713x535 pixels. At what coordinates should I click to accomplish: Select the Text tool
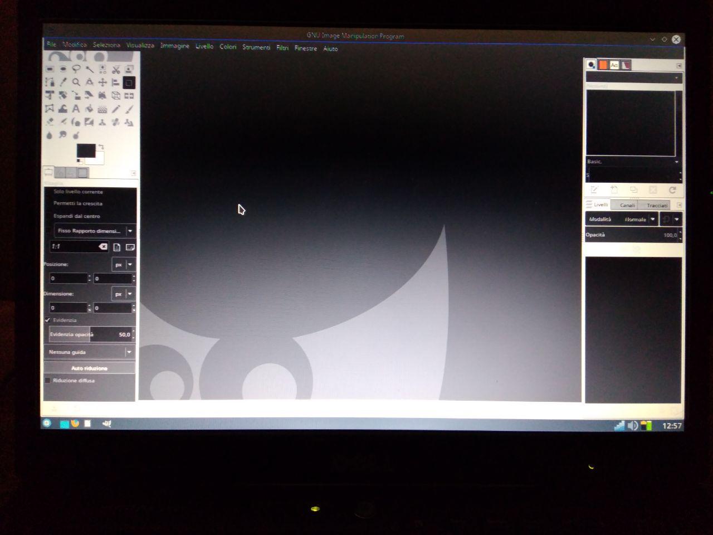tap(76, 109)
